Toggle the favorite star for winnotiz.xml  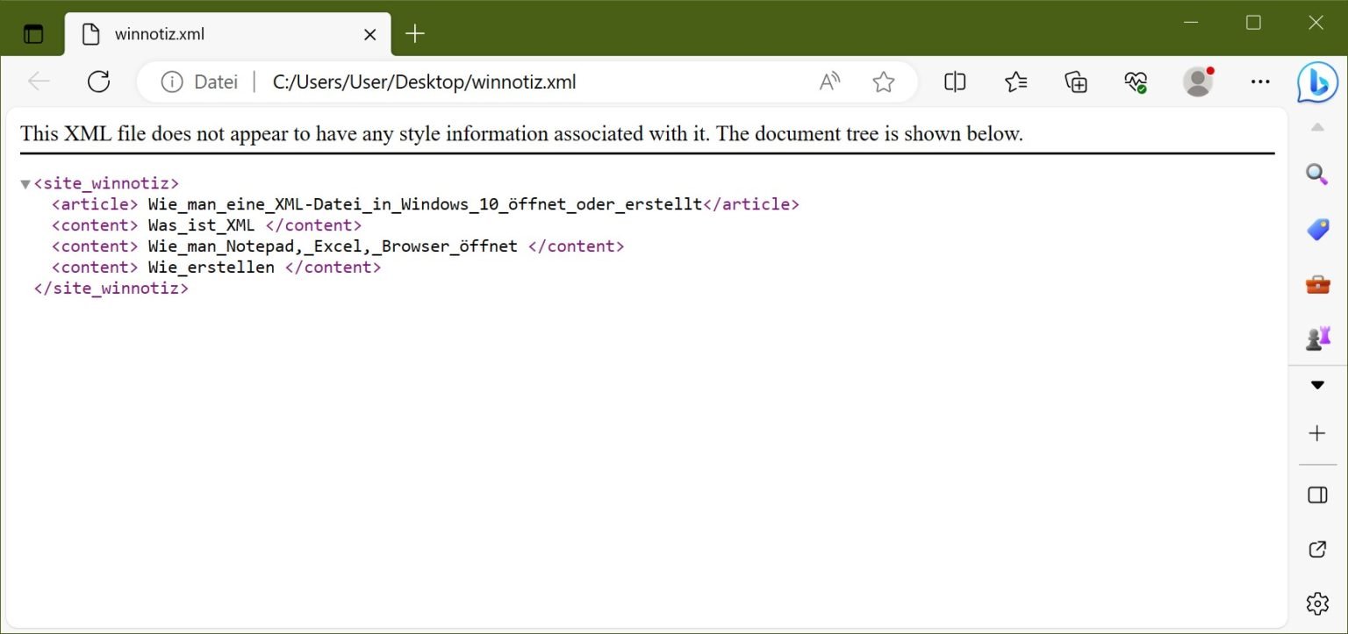[883, 82]
